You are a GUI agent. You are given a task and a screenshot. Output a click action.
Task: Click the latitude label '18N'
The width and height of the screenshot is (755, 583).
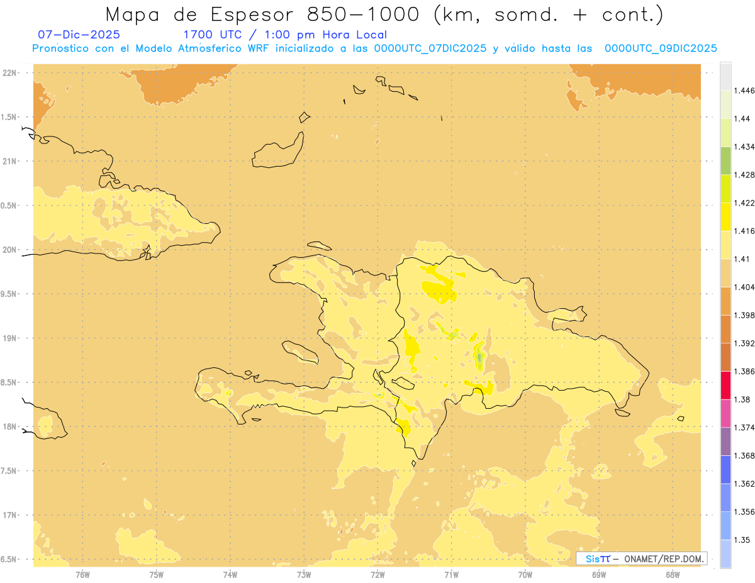point(9,426)
